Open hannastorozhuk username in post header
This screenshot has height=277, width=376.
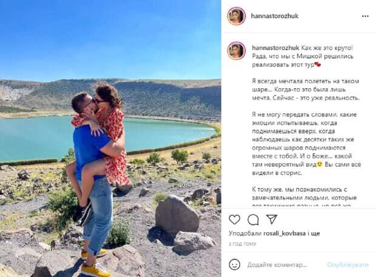[x=275, y=16]
